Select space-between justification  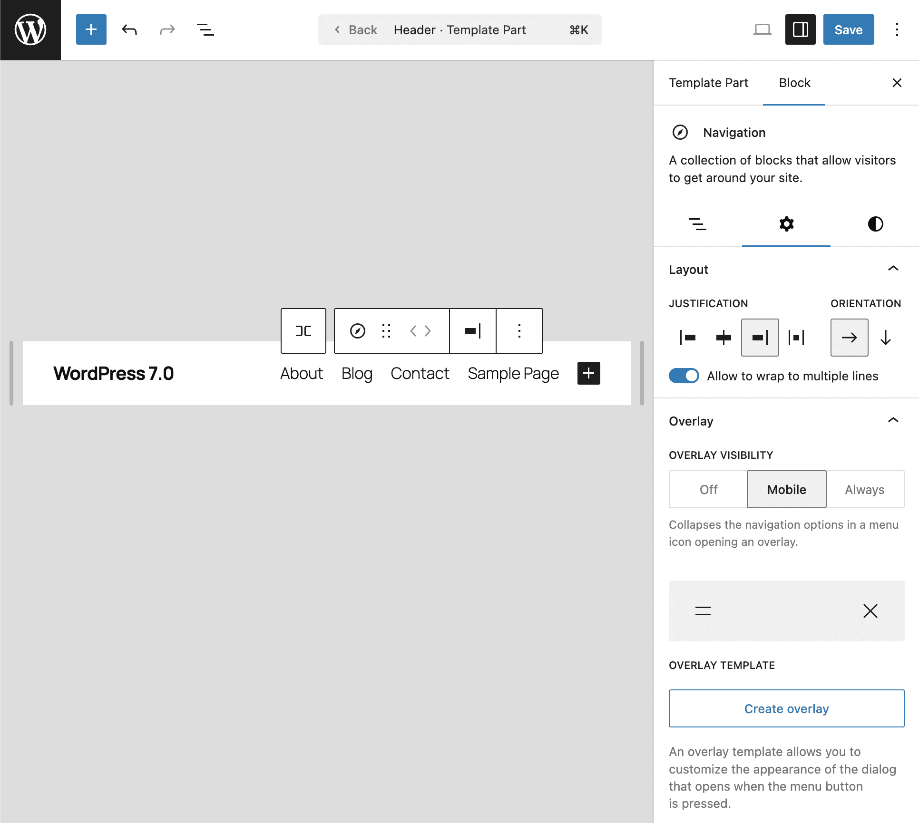[797, 338]
